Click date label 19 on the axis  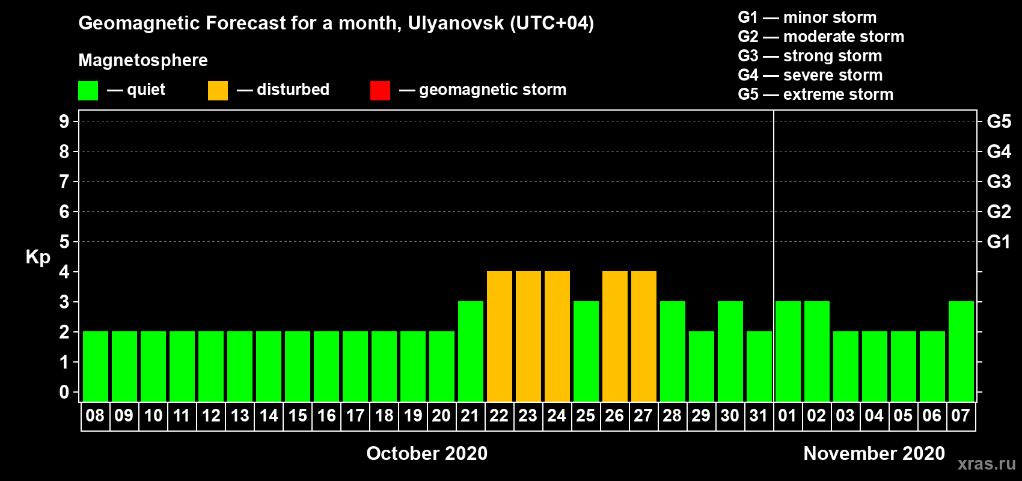412,415
